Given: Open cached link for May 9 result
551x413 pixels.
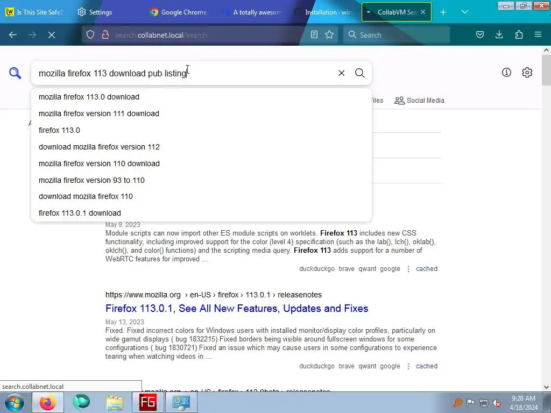Looking at the screenshot, I should point(427,269).
